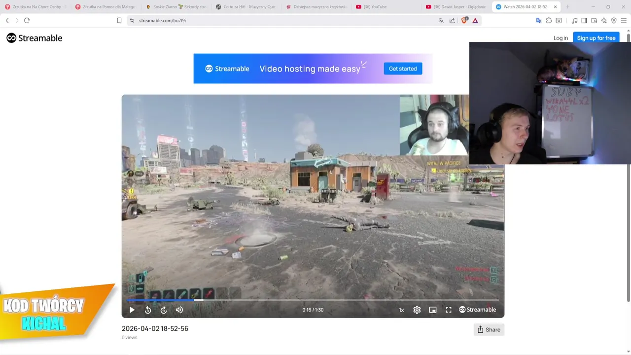631x355 pixels.
Task: Open the video settings gear
Action: (417, 310)
